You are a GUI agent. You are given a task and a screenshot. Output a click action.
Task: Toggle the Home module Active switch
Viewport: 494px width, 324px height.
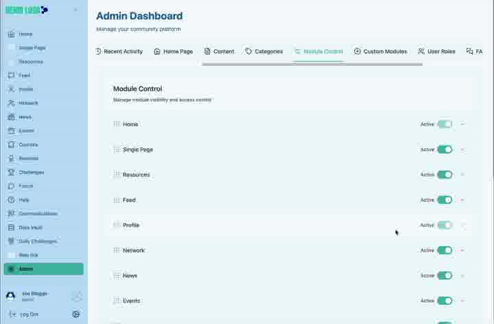(445, 124)
